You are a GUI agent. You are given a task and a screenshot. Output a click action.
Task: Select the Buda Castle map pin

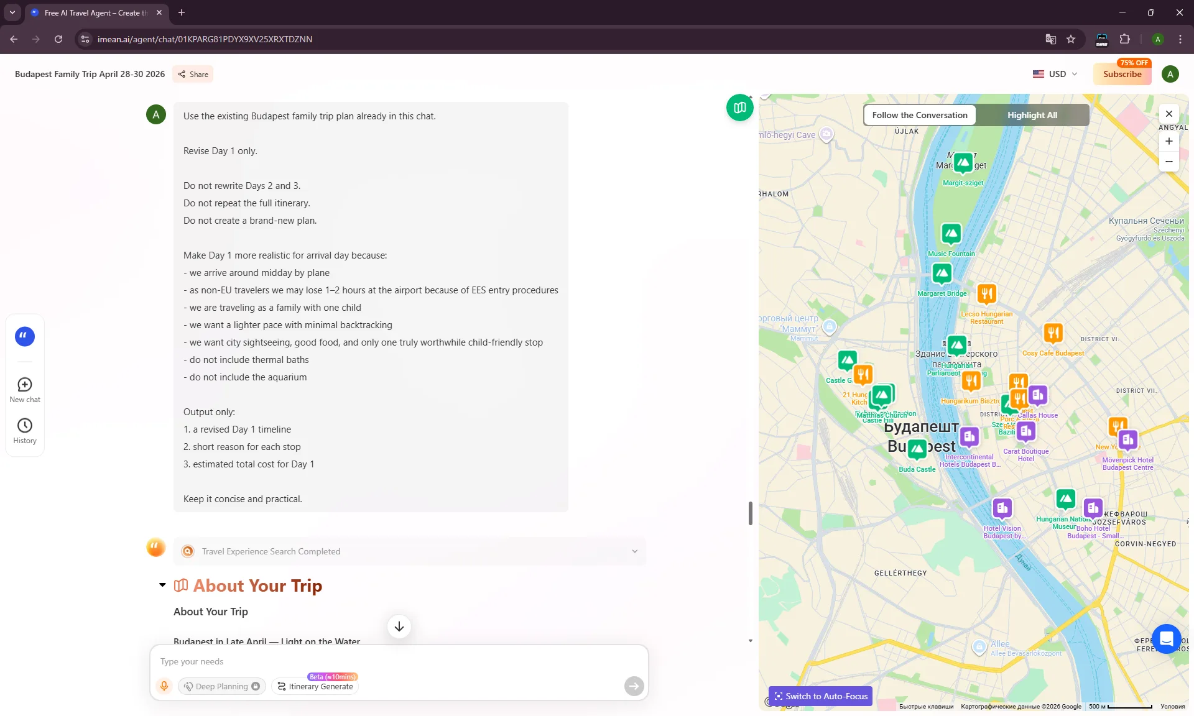click(x=917, y=449)
